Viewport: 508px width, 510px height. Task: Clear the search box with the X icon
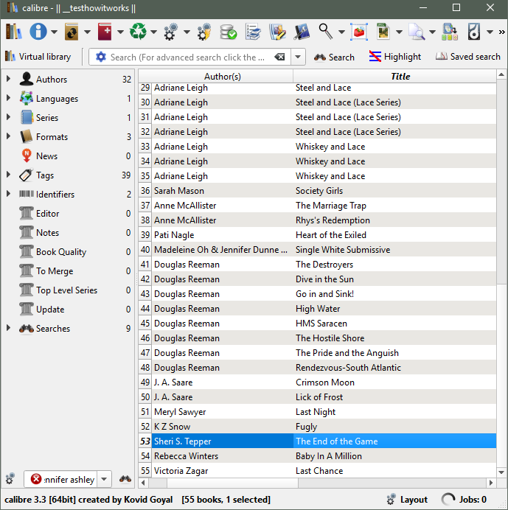click(x=279, y=57)
